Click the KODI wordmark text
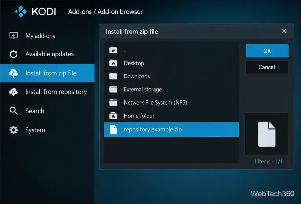301x204 pixels. pos(44,12)
